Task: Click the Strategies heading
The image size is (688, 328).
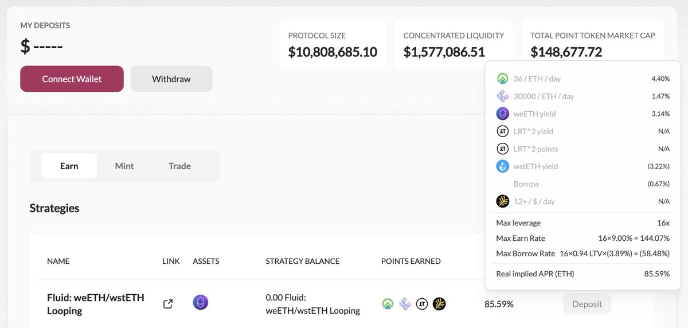Action: coord(54,208)
